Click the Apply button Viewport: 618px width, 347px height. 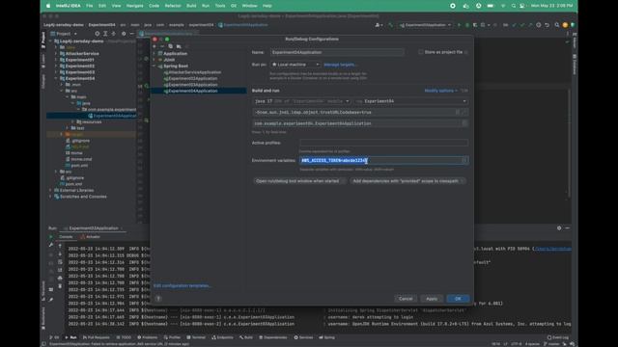(432, 299)
